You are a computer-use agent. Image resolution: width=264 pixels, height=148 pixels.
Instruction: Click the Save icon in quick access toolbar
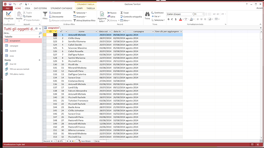[x=10, y=4]
